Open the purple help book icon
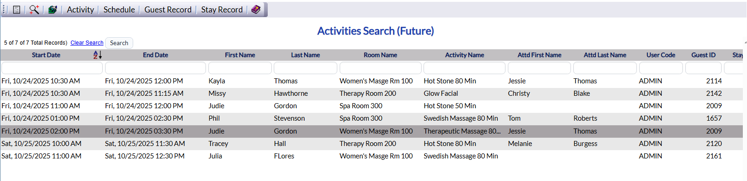 point(256,10)
